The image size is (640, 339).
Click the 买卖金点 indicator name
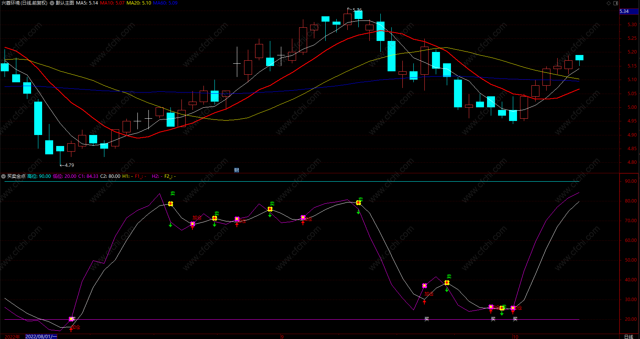click(x=16, y=176)
